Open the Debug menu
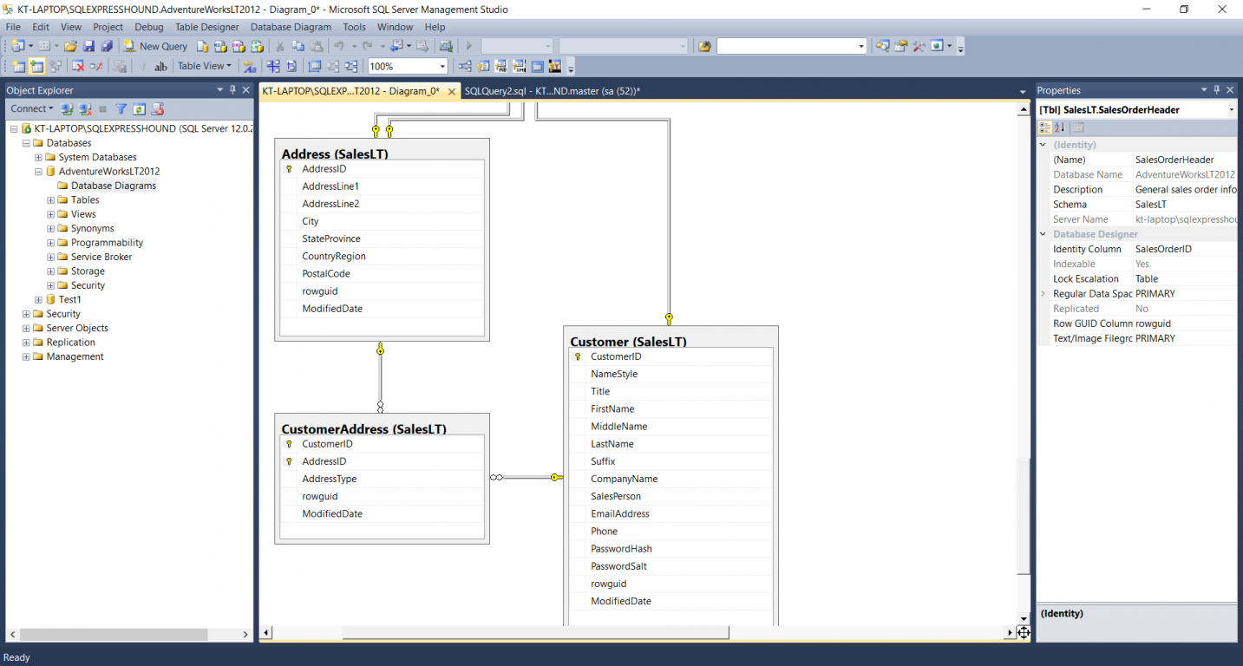 148,27
